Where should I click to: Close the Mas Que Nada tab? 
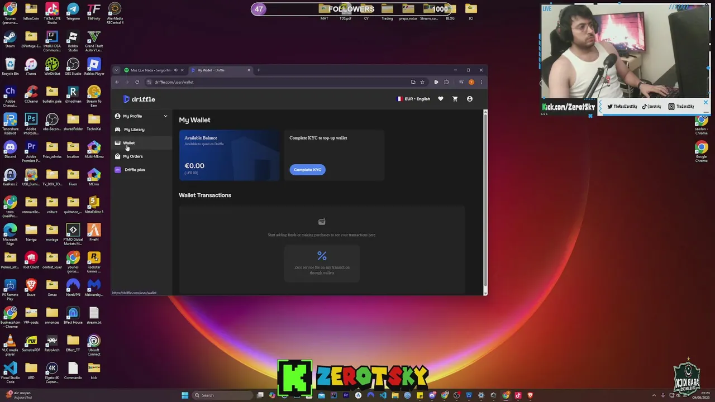182,70
